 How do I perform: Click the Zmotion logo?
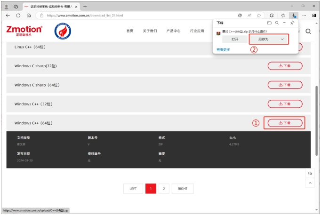click(x=24, y=31)
